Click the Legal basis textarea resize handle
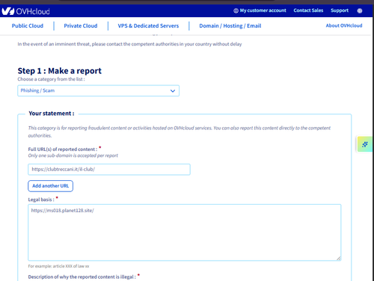 pos(338,258)
